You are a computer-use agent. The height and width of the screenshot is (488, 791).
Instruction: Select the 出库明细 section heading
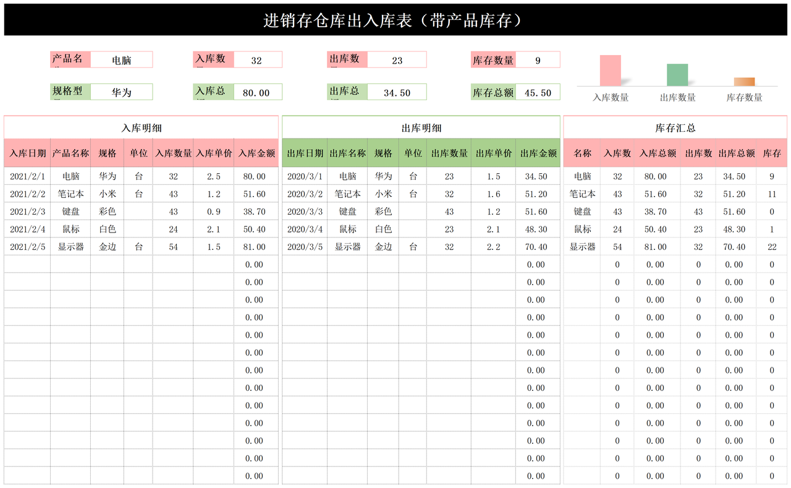click(421, 128)
